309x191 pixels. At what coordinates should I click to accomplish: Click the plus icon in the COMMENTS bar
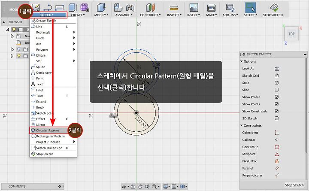(x=60, y=186)
